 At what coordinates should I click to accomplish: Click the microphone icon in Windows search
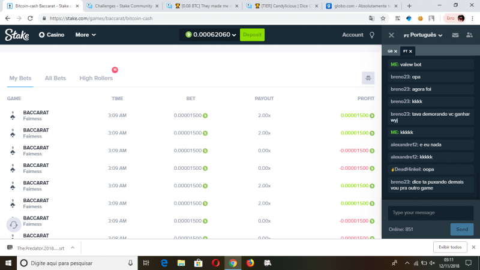[x=130, y=263]
